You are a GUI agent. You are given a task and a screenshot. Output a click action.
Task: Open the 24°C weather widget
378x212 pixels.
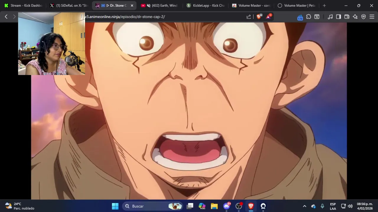[x=19, y=206]
